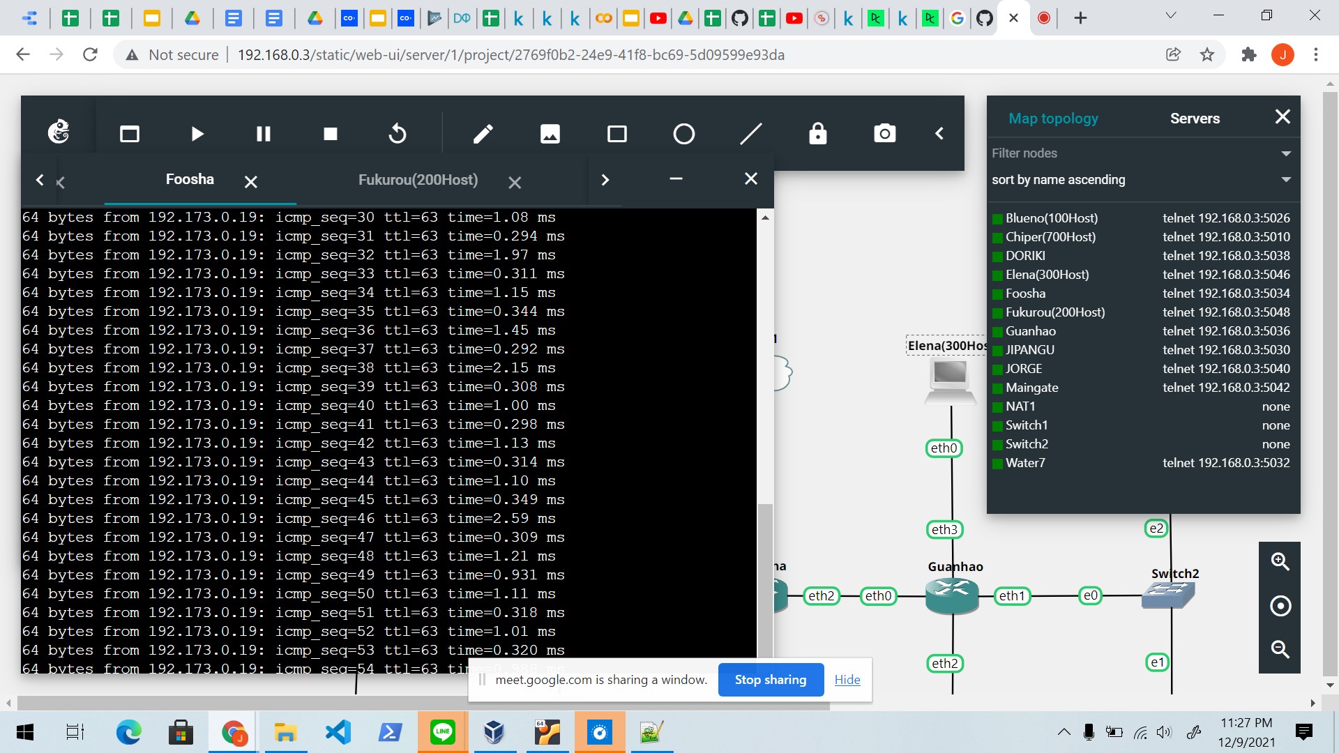The image size is (1339, 753).
Task: Toggle the lock on topology items
Action: 817,133
